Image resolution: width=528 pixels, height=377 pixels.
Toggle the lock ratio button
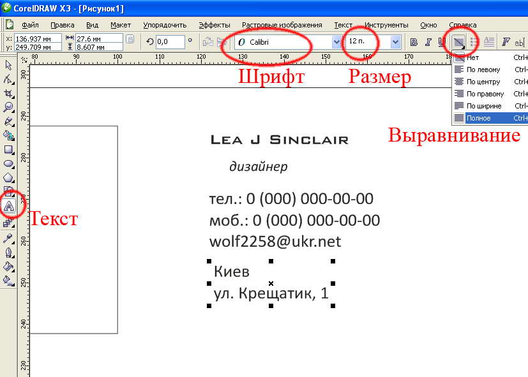[130, 40]
